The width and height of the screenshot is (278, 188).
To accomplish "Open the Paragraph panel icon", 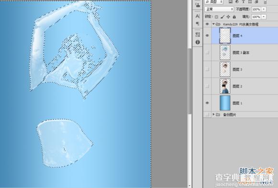I will pyautogui.click(x=197, y=23).
